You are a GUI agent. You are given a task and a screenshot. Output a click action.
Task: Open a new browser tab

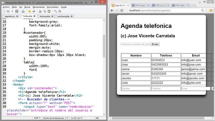(x=194, y=5)
